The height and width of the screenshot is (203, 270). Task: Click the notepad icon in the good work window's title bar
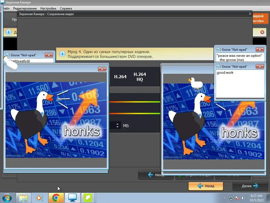[x=219, y=66]
